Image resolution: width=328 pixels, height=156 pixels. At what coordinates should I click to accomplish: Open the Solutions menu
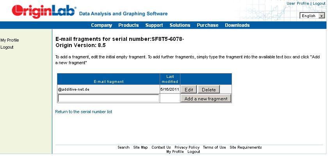(x=180, y=25)
